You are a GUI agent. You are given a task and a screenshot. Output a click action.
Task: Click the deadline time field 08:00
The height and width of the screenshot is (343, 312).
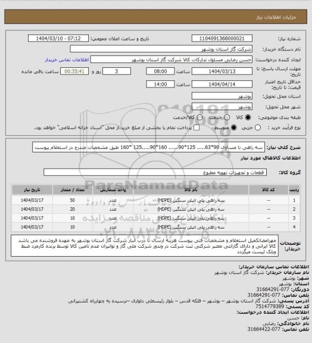[x=160, y=71]
